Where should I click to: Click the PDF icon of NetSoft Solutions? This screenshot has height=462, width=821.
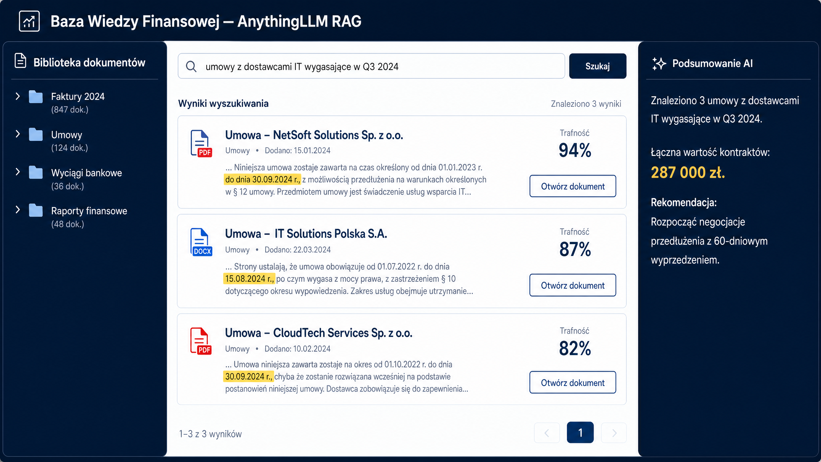click(x=201, y=143)
